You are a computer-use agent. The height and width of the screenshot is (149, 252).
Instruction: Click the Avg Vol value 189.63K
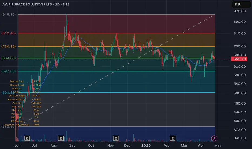point(36,103)
